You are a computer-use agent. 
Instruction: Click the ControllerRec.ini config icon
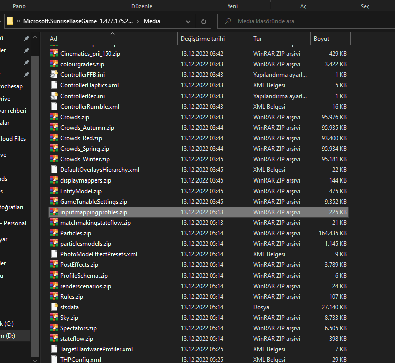(54, 96)
